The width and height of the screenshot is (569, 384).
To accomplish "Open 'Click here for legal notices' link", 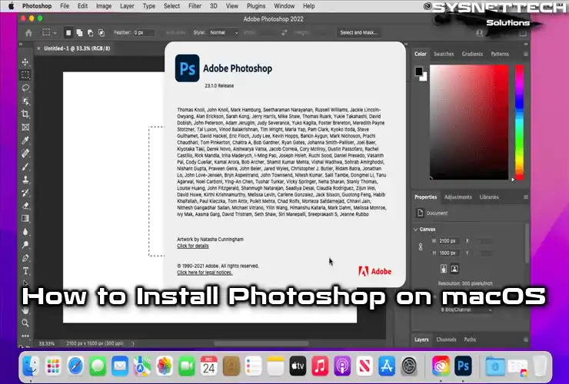I will [x=205, y=273].
